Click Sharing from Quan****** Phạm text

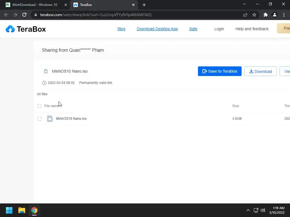(x=73, y=50)
